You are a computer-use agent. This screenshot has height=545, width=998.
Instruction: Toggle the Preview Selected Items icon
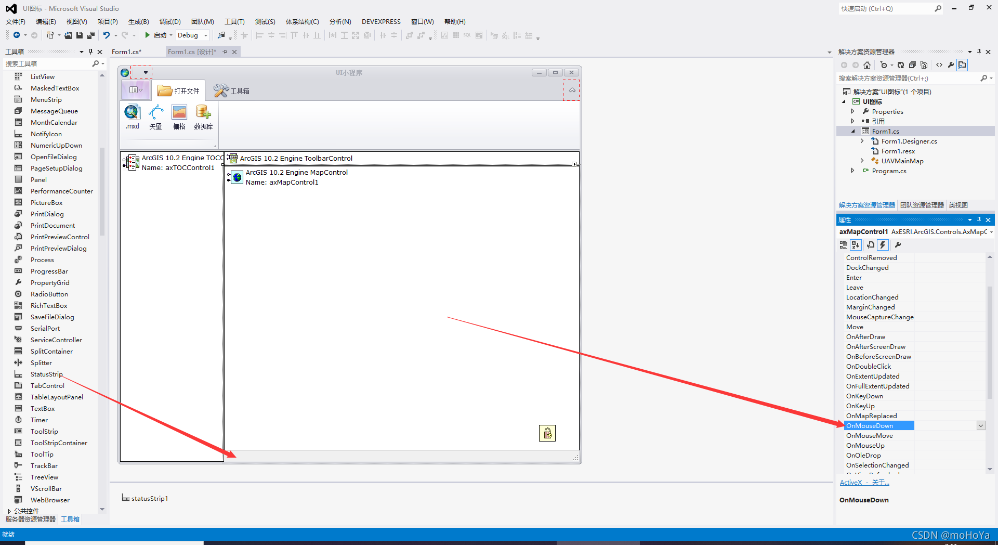tap(962, 65)
